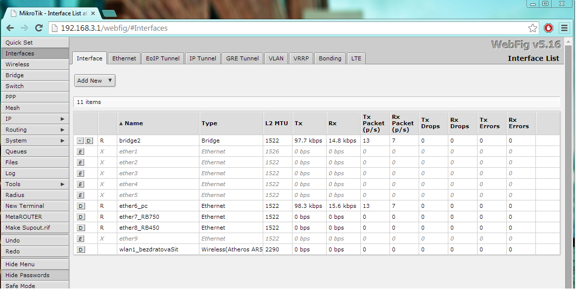Expand the System submenu

[35, 141]
